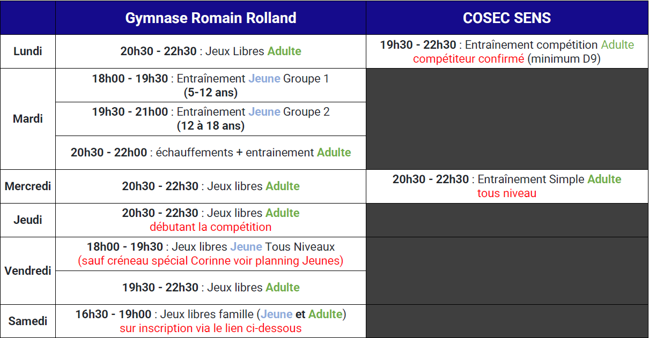Click the 'compétiteur confirmé' red text
The image size is (649, 338).
(x=468, y=59)
